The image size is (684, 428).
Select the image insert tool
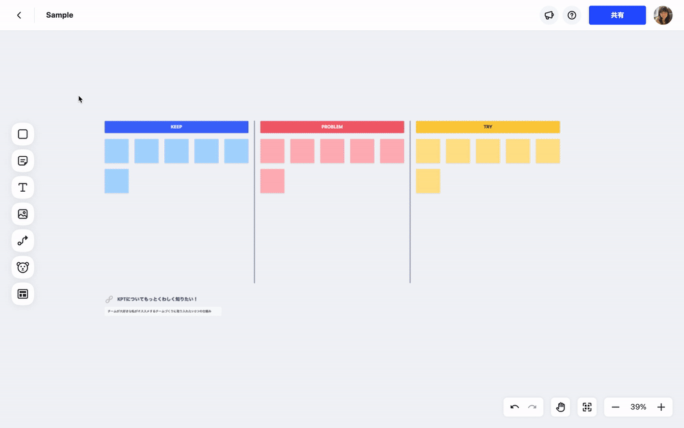coord(23,214)
